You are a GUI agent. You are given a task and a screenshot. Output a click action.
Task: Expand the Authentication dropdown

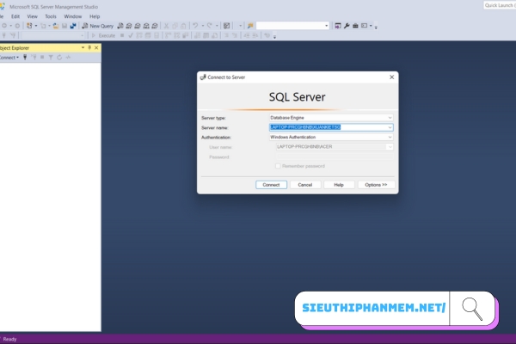[390, 137]
